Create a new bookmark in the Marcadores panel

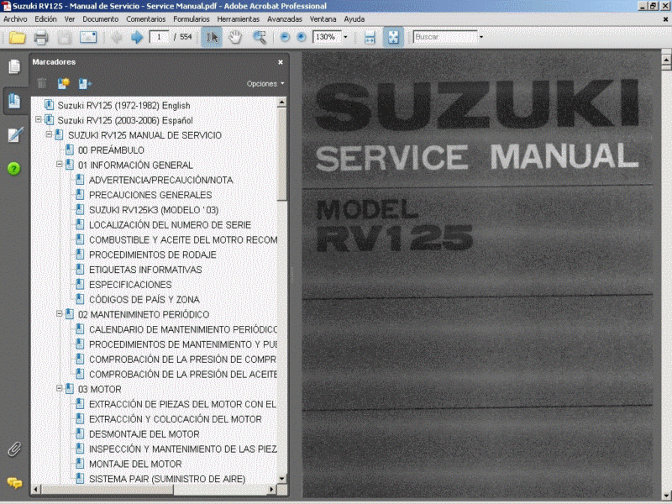tap(62, 82)
